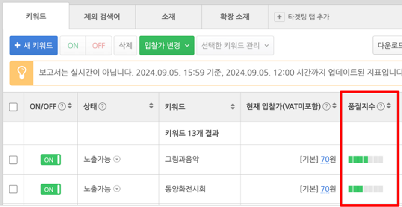Image resolution: width=402 pixels, height=207 pixels.
Task: Sort by 키워드 column arrows
Action: pyautogui.click(x=233, y=107)
